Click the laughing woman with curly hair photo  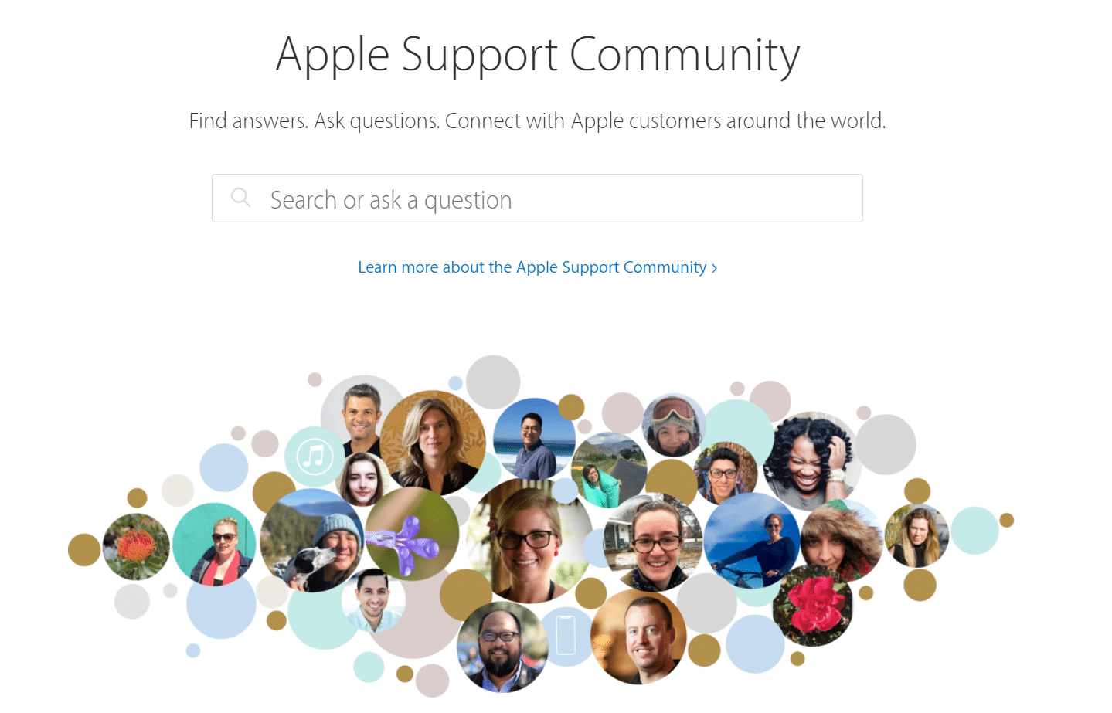coord(809,460)
